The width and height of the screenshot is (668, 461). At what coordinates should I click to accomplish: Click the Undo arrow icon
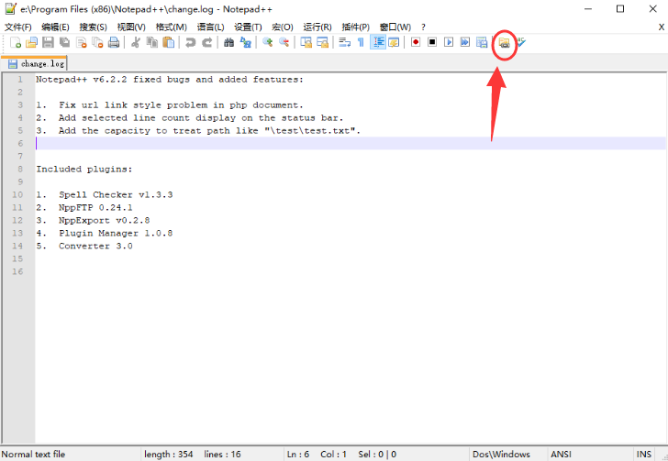[x=190, y=42]
